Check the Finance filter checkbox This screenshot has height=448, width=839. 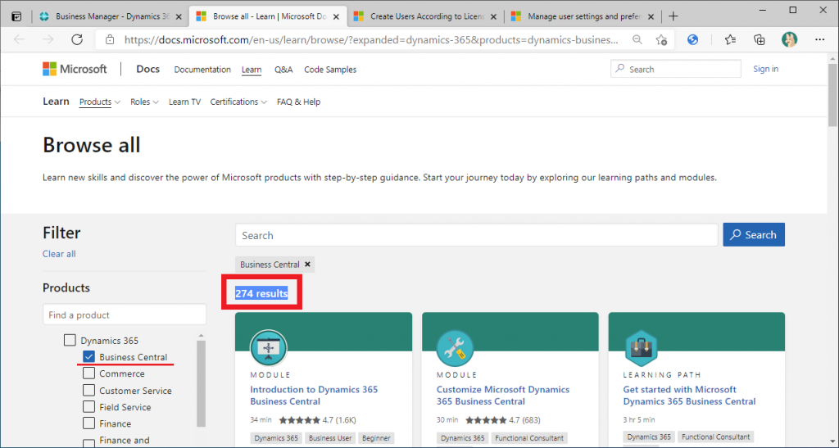(x=88, y=423)
